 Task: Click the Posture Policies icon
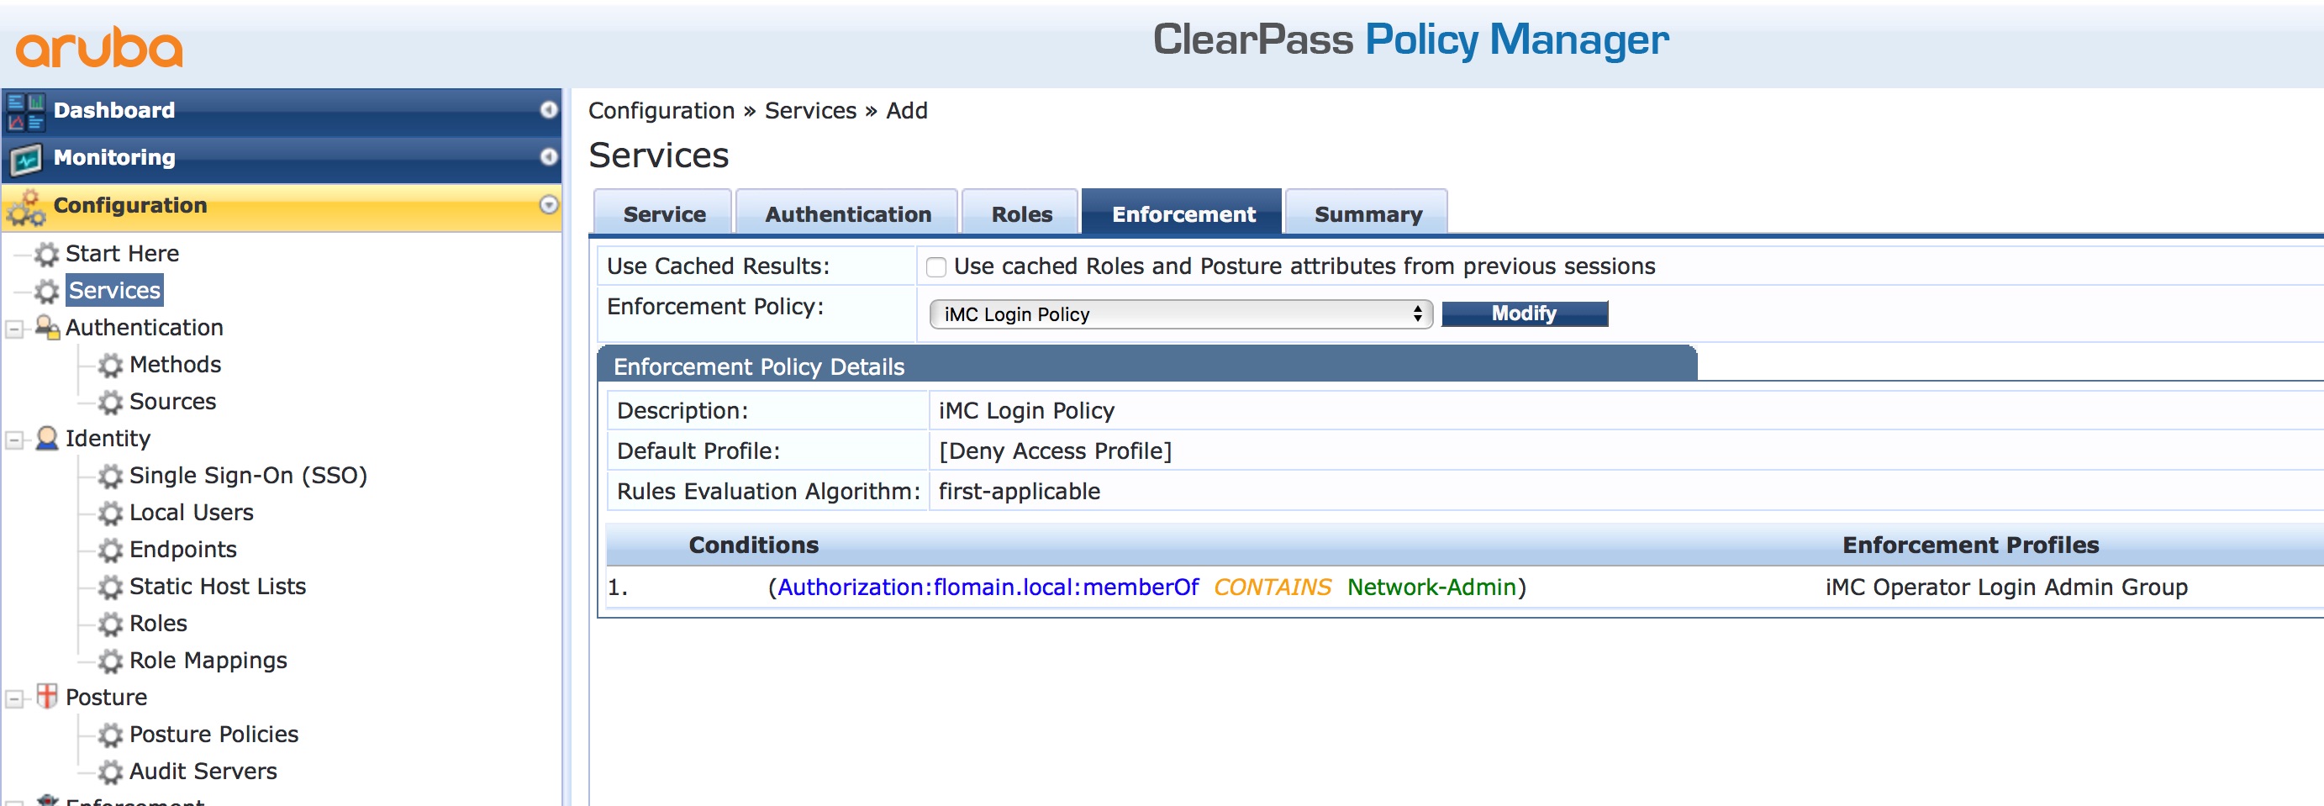click(x=110, y=734)
